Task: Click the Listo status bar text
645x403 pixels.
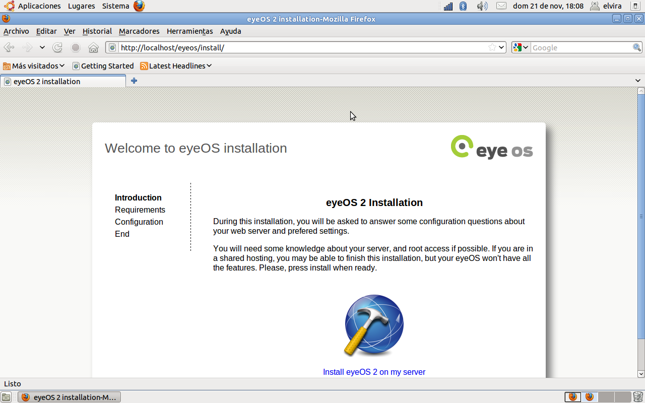Action: tap(13, 384)
